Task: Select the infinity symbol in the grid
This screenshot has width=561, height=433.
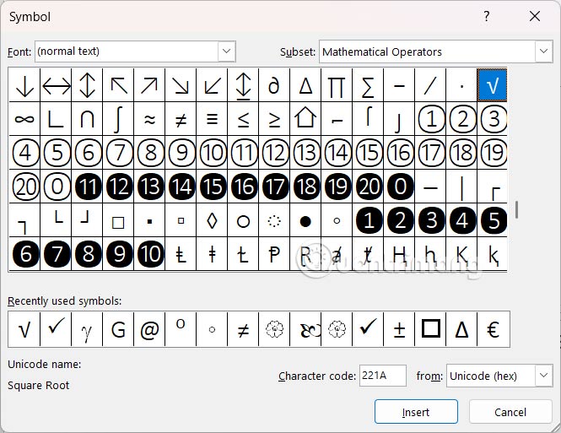Action: (x=24, y=119)
